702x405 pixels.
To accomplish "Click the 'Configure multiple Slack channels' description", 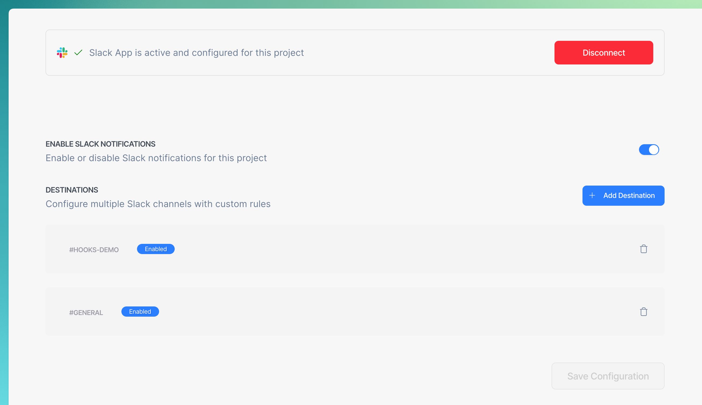I will (x=158, y=204).
